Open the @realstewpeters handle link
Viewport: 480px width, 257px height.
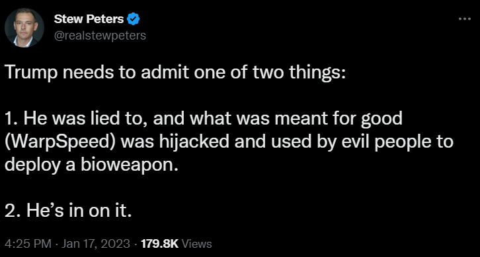point(100,36)
